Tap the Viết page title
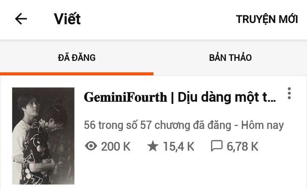This screenshot has width=307, height=189. click(67, 19)
